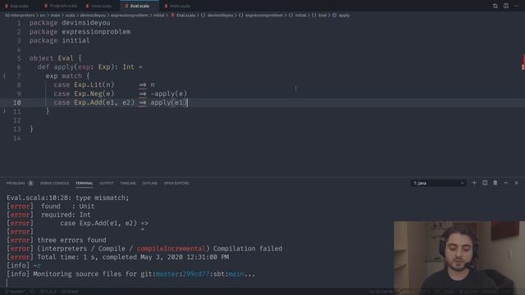This screenshot has height=295, width=525.
Task: Click 'Exp.Add(e1, e2)' on code line 10
Action: [104, 102]
